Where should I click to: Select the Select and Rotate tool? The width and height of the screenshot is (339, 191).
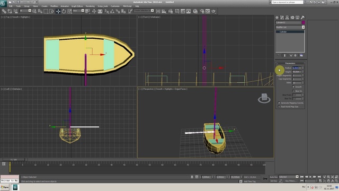pos(64,11)
